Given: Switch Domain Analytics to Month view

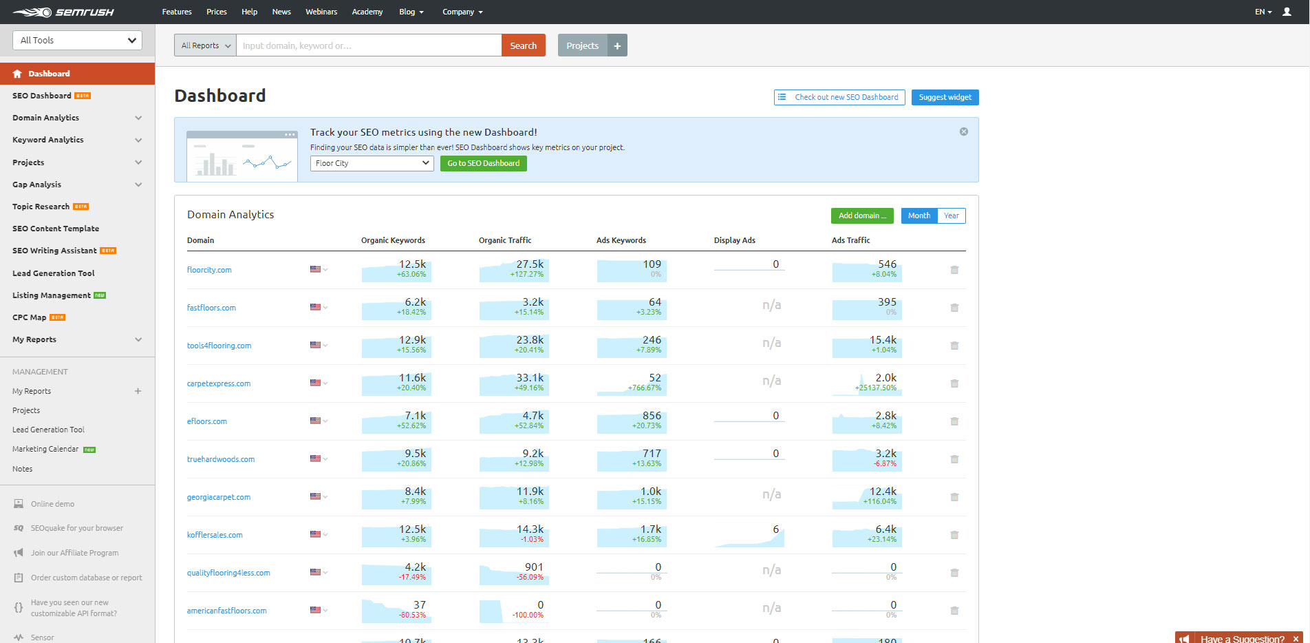Looking at the screenshot, I should (919, 215).
